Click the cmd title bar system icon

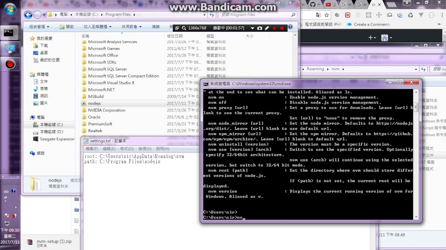point(206,84)
